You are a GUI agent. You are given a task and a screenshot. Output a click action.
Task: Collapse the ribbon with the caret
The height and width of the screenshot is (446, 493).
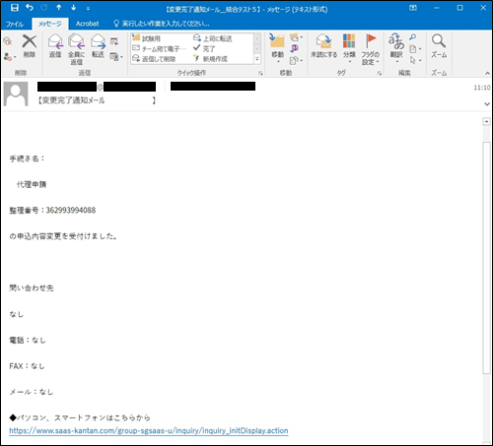[x=487, y=73]
